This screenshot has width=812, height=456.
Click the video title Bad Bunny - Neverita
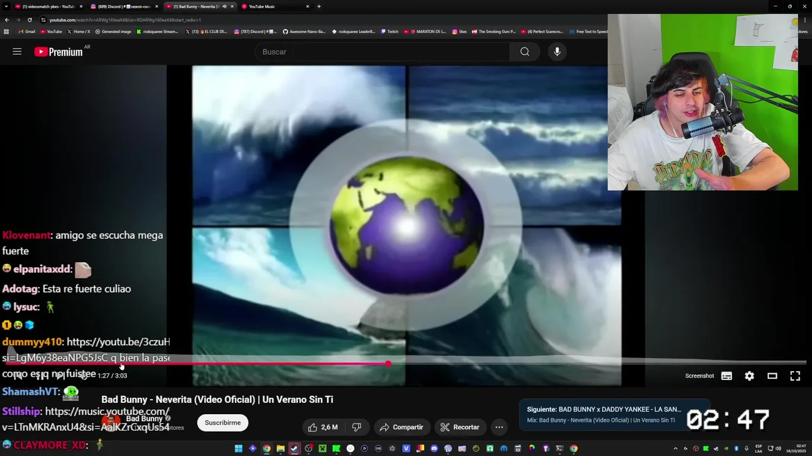[217, 400]
